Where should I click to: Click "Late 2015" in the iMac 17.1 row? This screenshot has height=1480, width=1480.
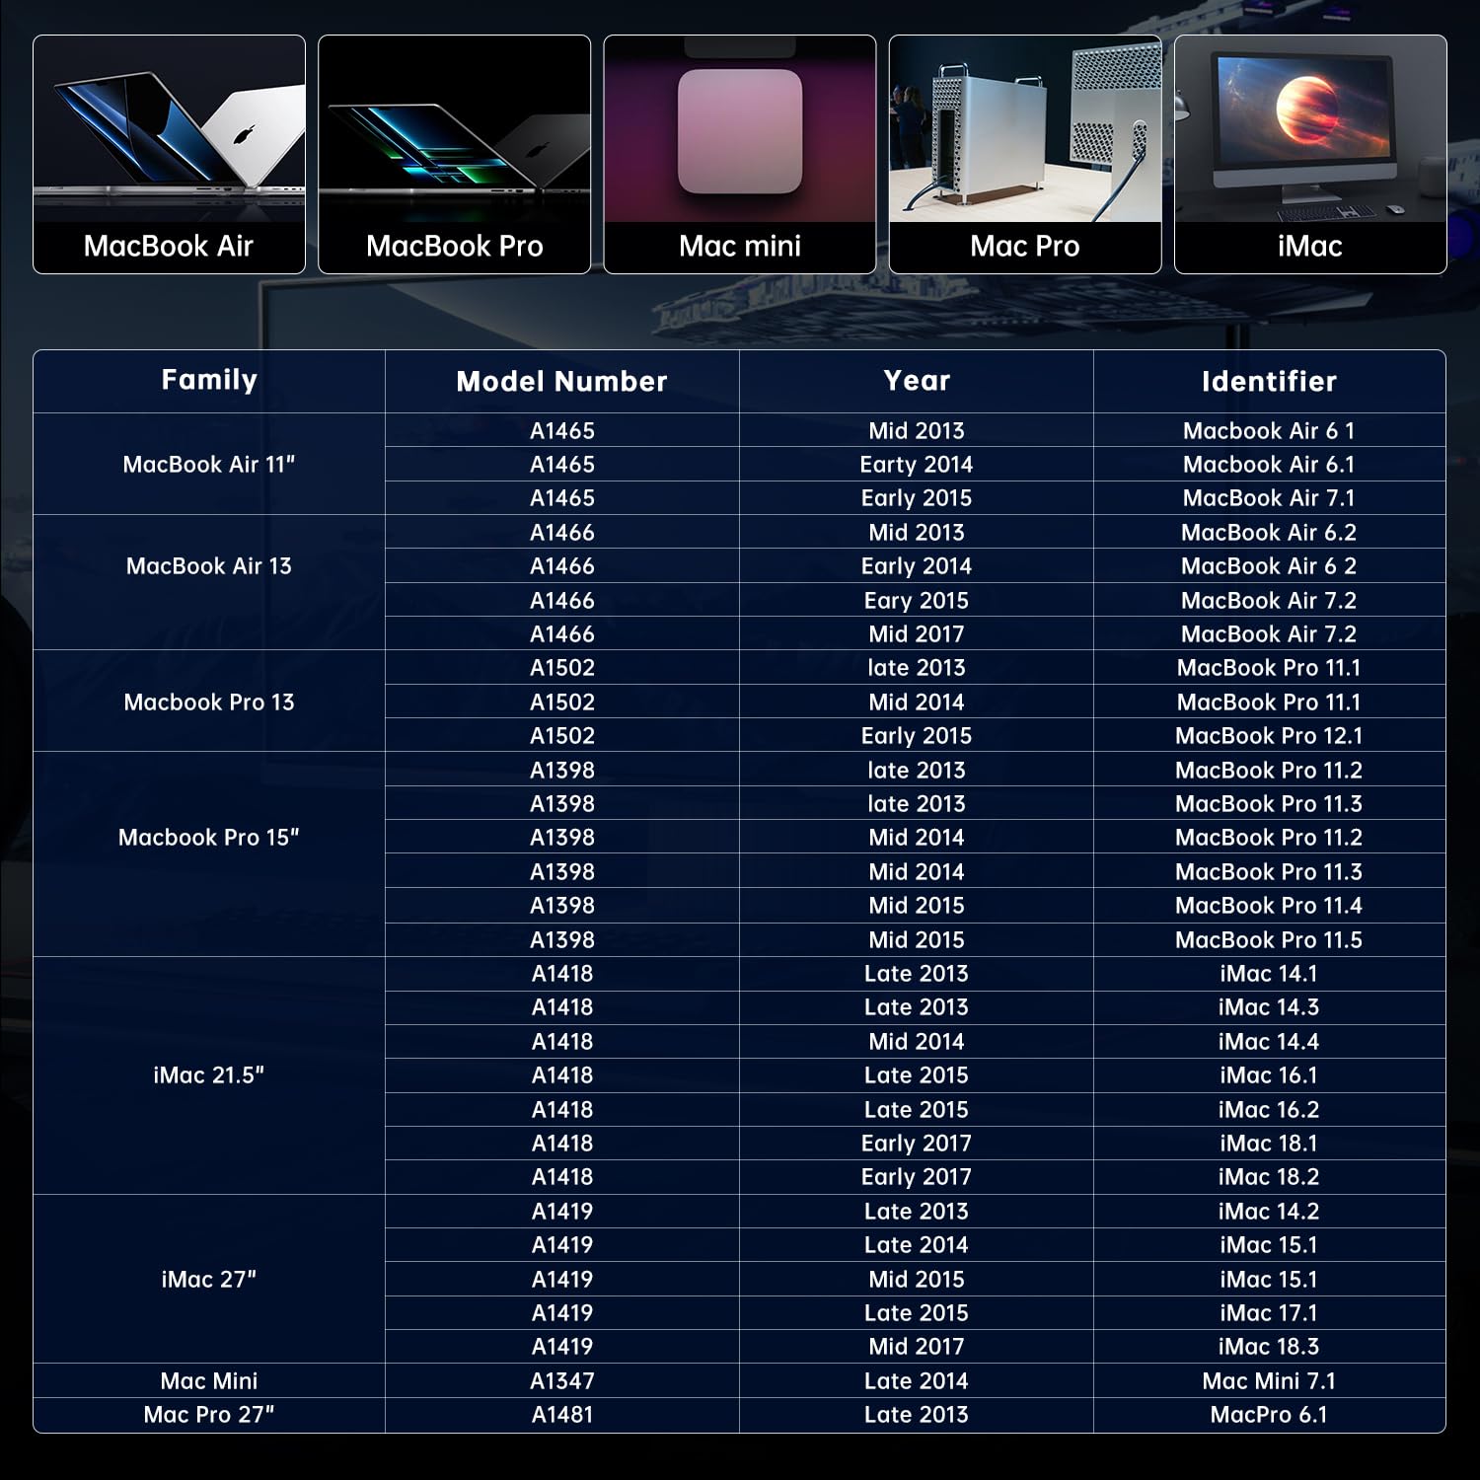pos(917,1313)
